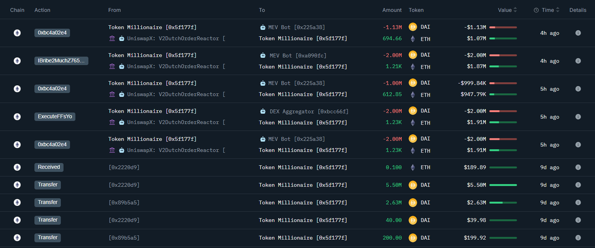The height and width of the screenshot is (248, 595).
Task: Open the Received action tag
Action: (49, 167)
